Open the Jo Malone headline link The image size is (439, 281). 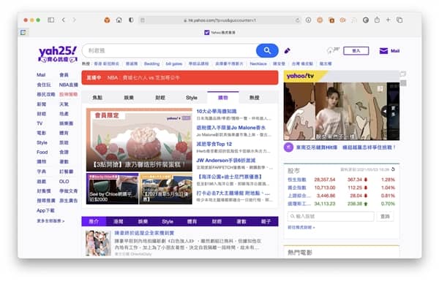click(230, 128)
